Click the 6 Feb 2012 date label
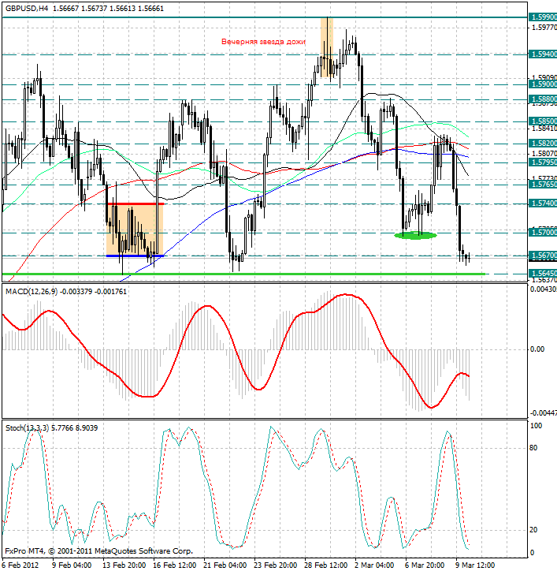 20,565
